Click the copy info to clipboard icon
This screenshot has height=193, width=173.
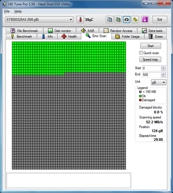coord(110,19)
